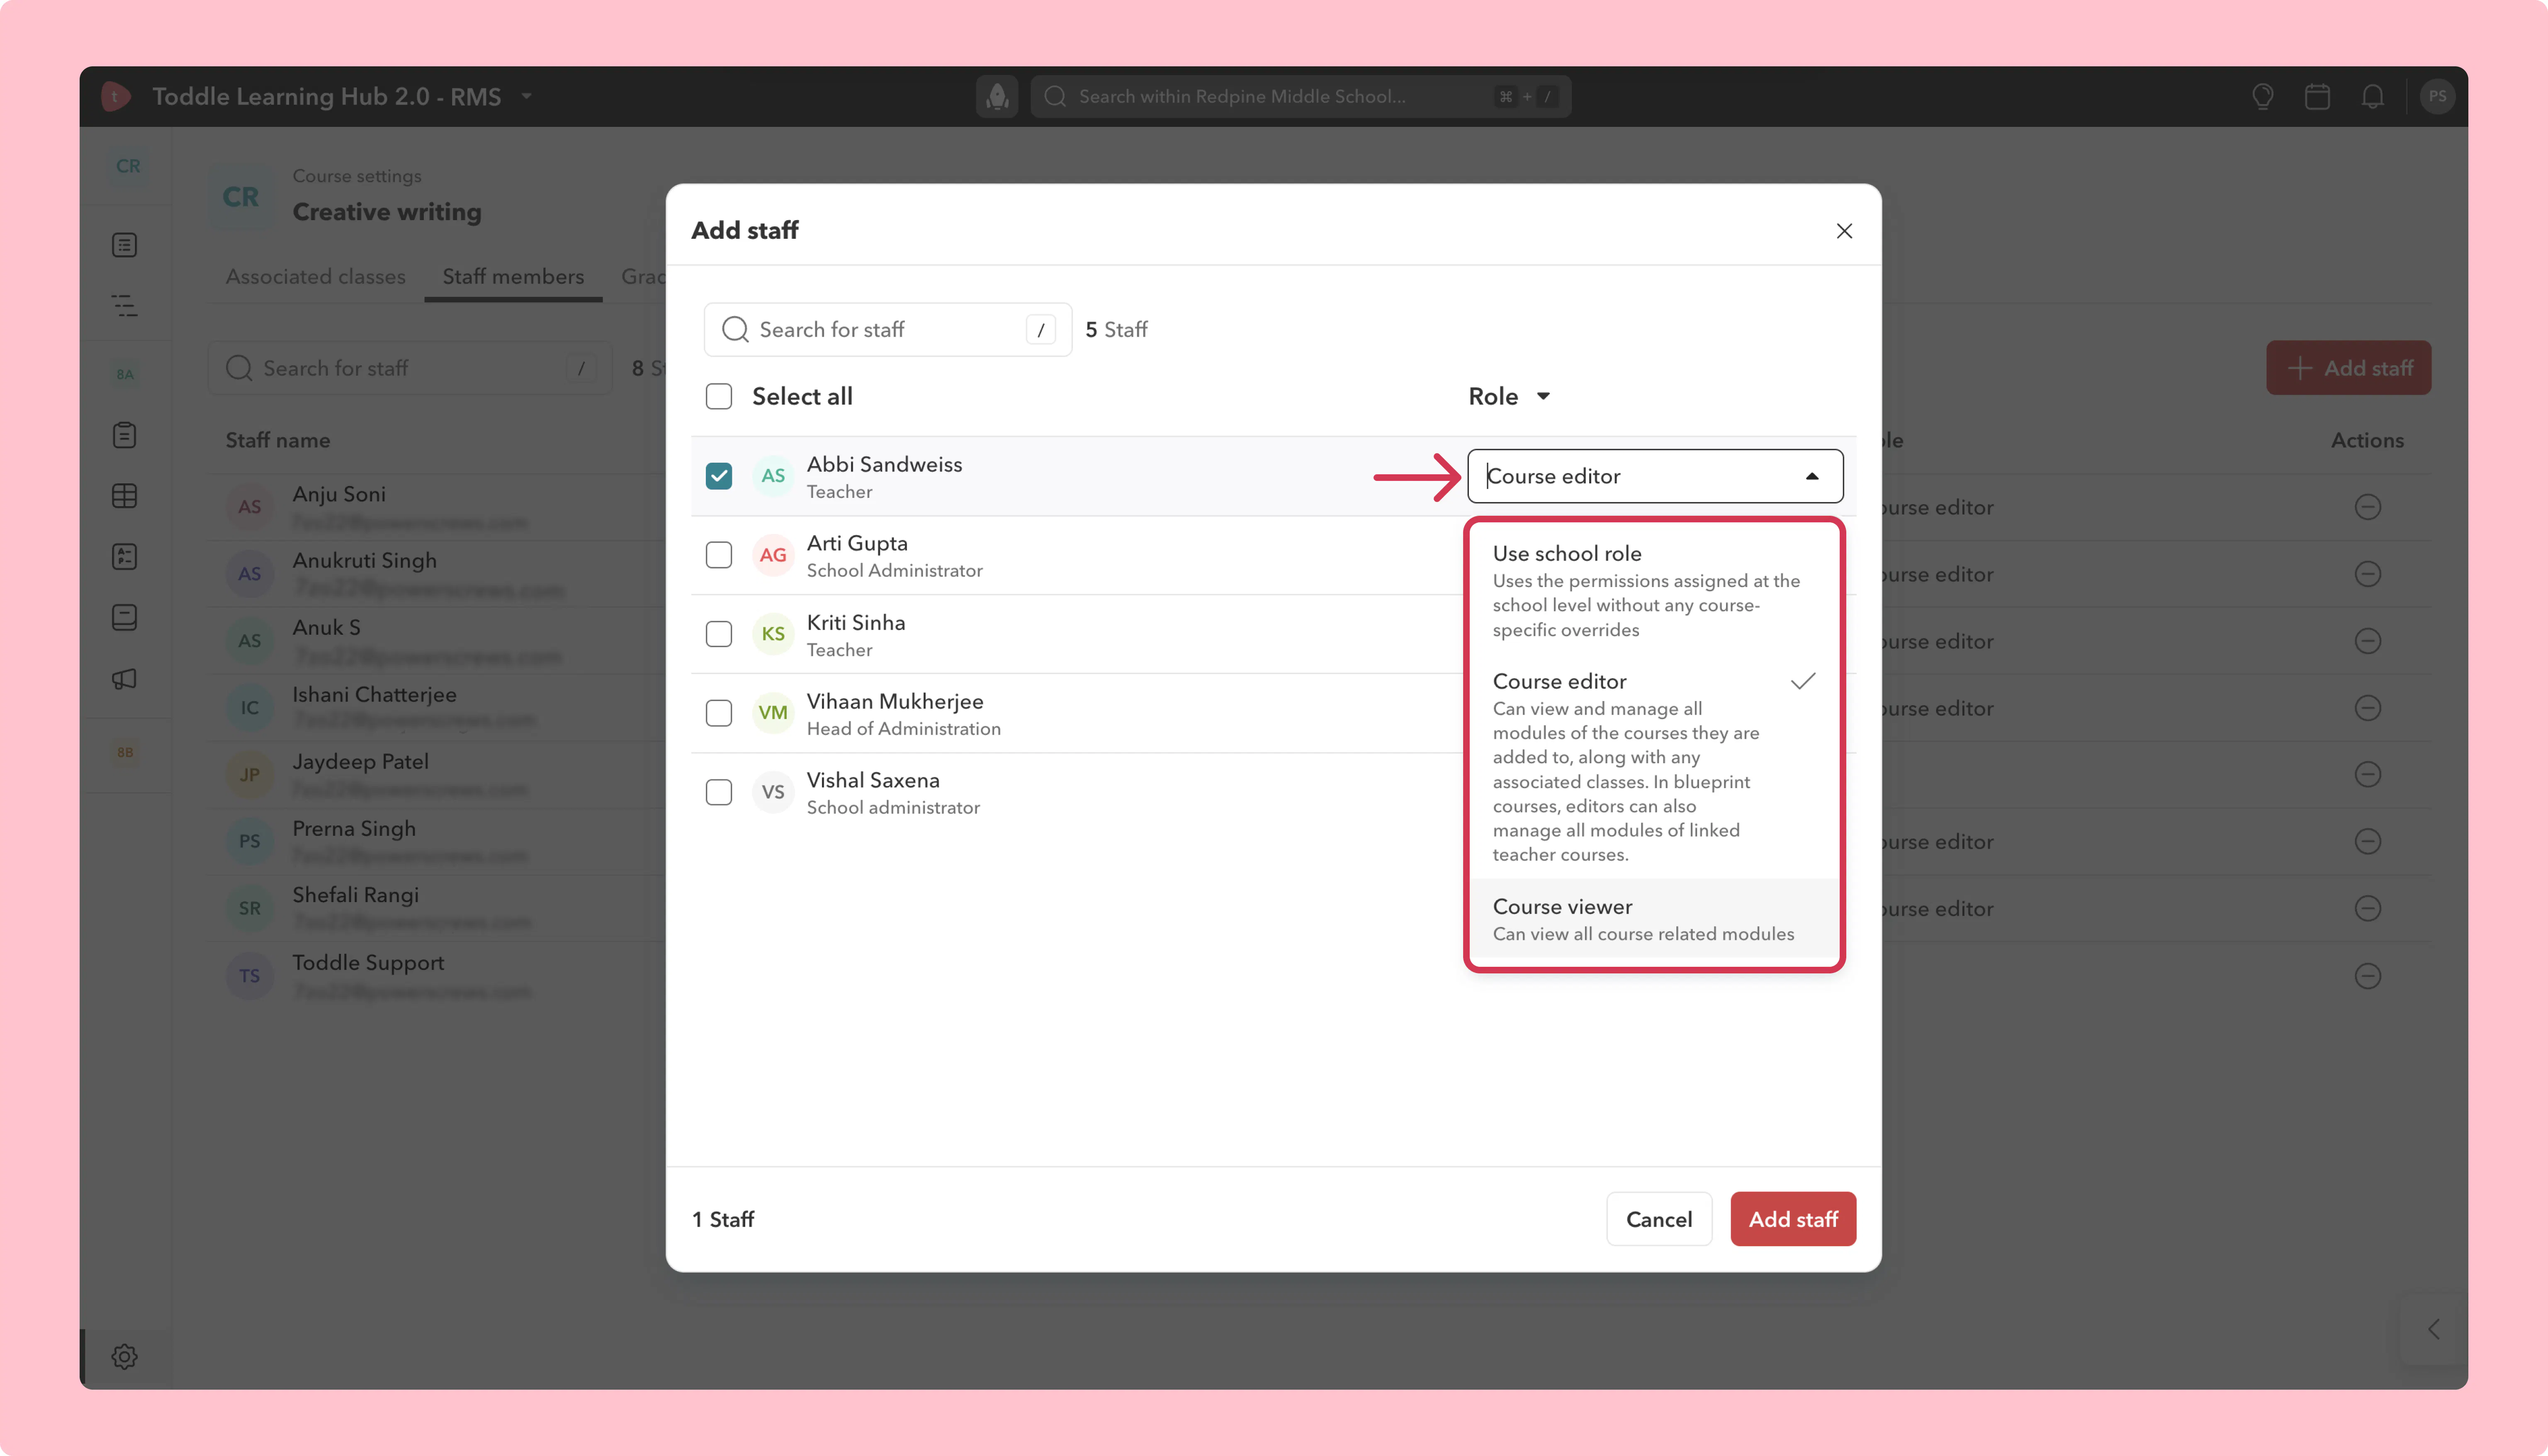This screenshot has width=2548, height=1456.
Task: Open the notifications bell
Action: 2372,96
